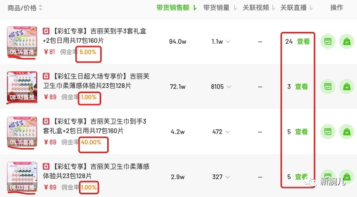Expand the 1.1w sales volume chevron

point(228,42)
